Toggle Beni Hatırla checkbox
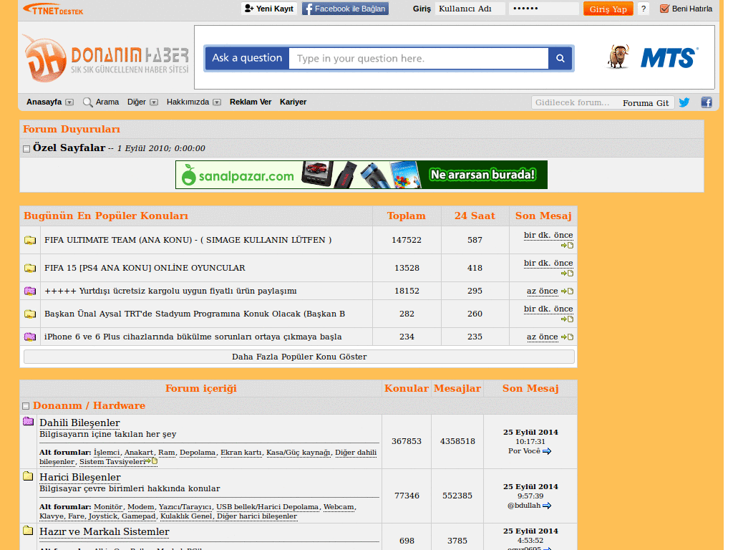733x550 pixels. click(x=664, y=9)
